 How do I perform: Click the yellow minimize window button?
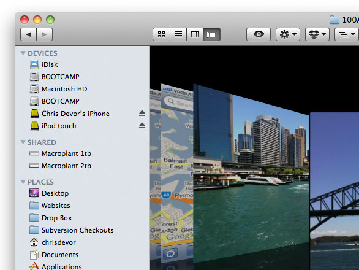(x=37, y=20)
